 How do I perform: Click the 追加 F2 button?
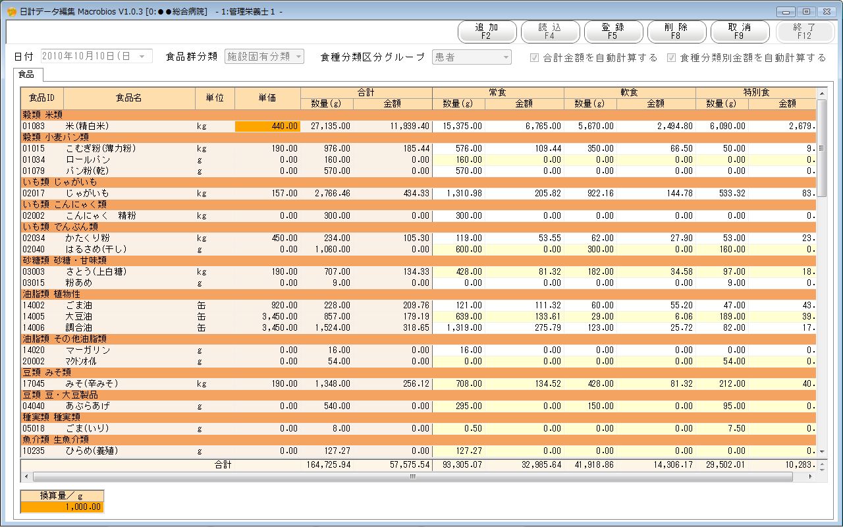(x=487, y=32)
